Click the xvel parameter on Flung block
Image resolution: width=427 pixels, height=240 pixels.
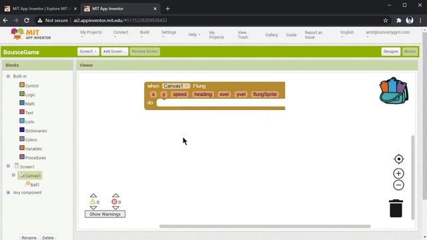[x=224, y=94]
